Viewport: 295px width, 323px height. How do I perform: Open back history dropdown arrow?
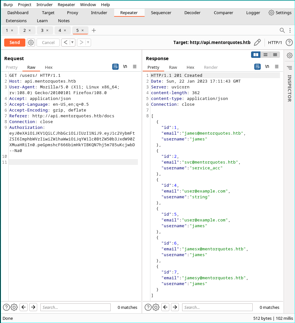tap(72, 42)
